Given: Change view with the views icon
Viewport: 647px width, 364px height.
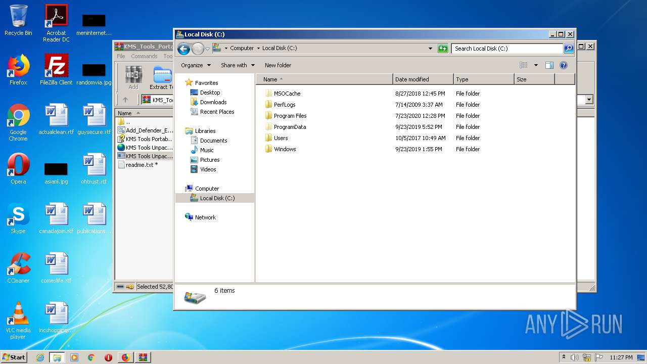Looking at the screenshot, I should (x=524, y=65).
